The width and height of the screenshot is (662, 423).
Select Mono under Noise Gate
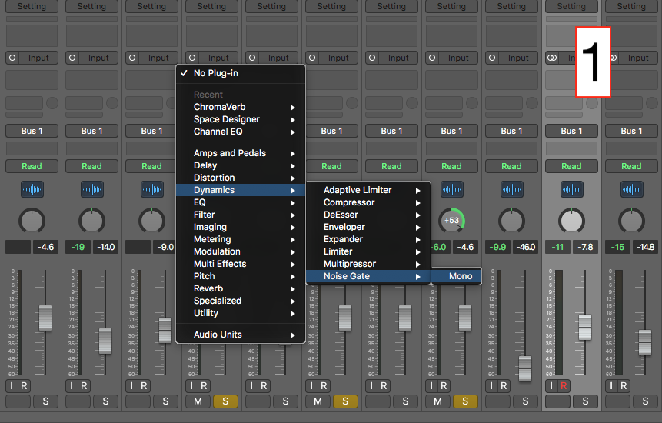[x=457, y=276]
